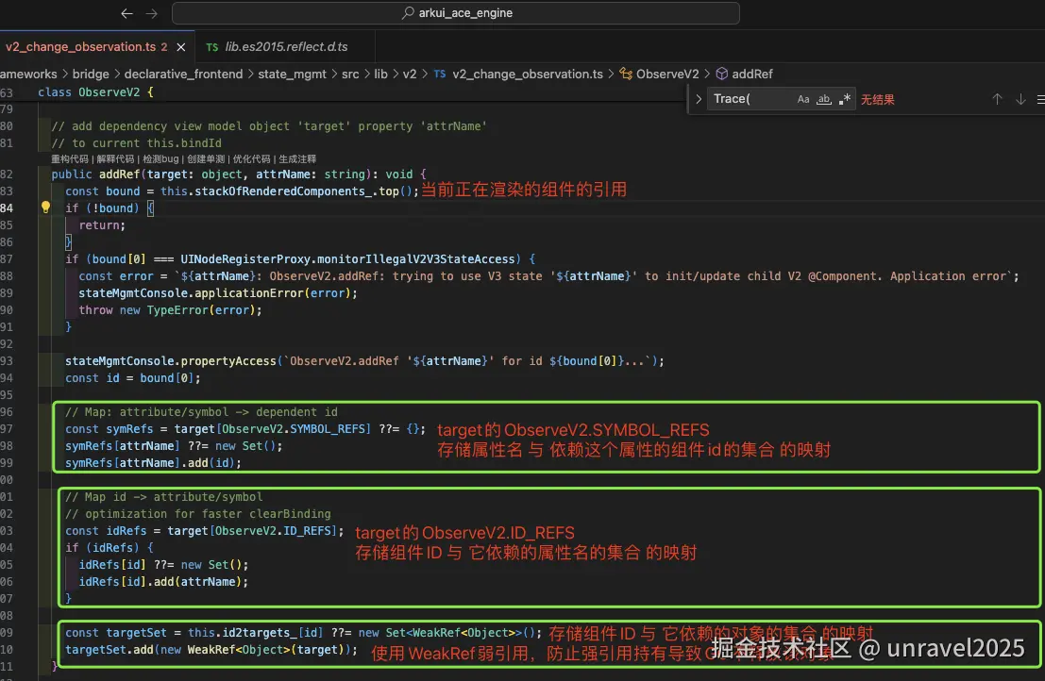Click line number 93 in the gutter
Viewport: 1045px width, 681px height.
[7, 361]
